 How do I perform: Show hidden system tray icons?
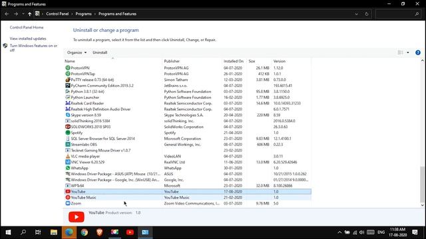(x=339, y=232)
